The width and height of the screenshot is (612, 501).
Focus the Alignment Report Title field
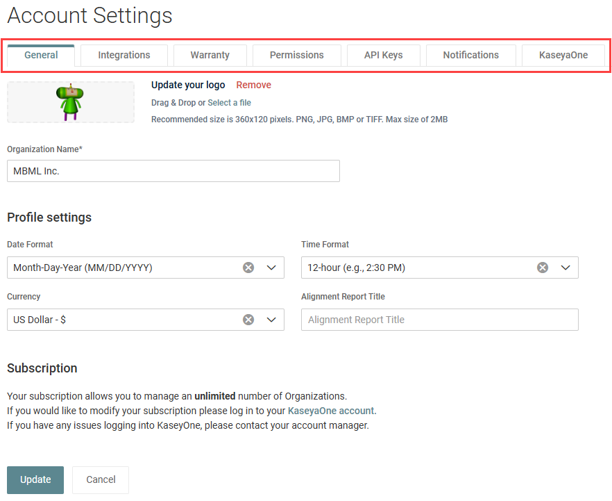coord(439,320)
